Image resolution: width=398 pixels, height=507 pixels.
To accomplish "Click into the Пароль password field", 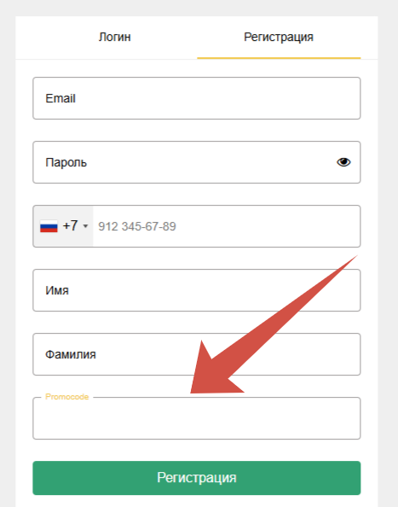I will (x=197, y=162).
